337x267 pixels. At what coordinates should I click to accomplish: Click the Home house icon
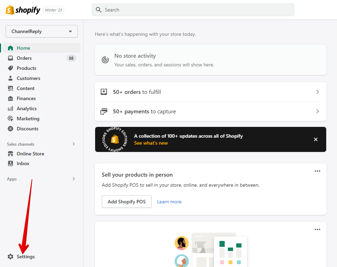point(10,48)
